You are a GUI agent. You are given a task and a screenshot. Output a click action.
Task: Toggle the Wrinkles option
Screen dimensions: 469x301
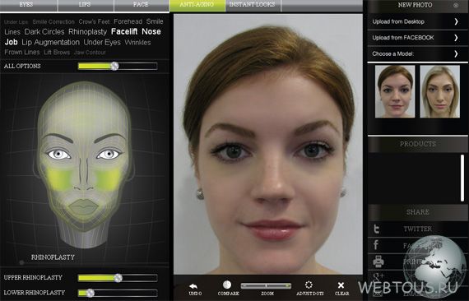coord(137,43)
